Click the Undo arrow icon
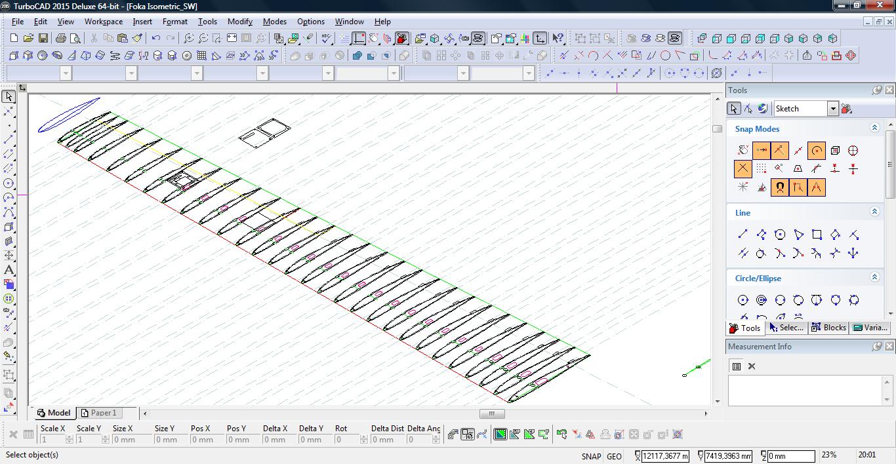 point(156,39)
